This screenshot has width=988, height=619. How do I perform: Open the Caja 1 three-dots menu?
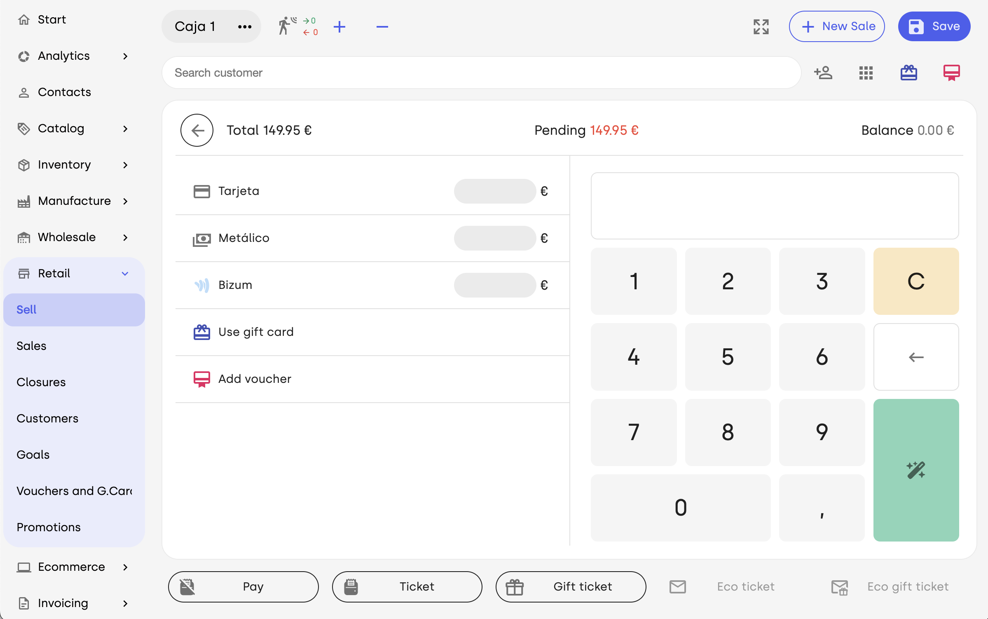click(x=245, y=27)
